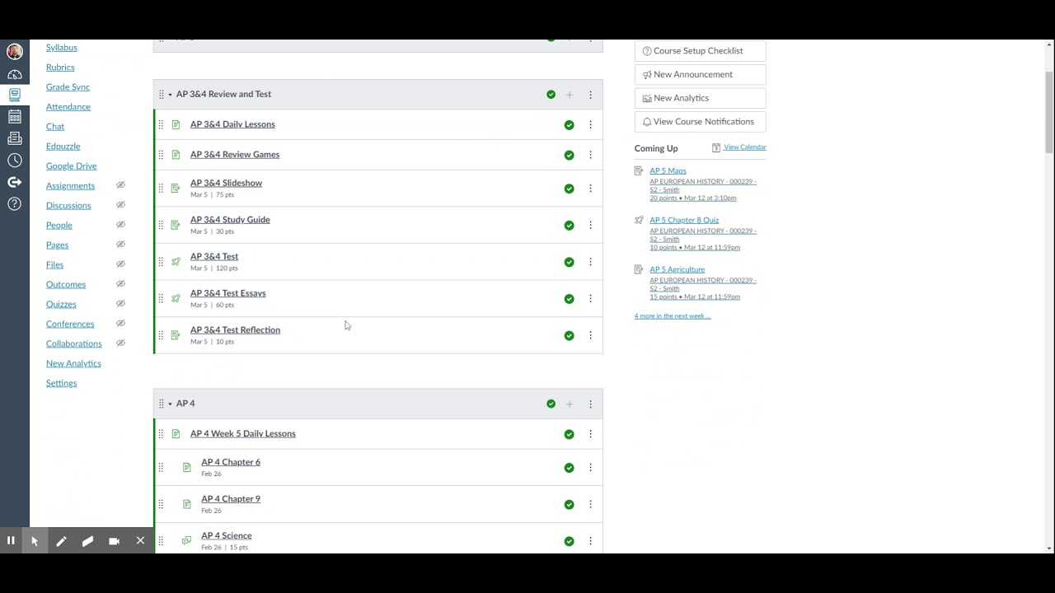Open the Help question mark icon

(14, 203)
